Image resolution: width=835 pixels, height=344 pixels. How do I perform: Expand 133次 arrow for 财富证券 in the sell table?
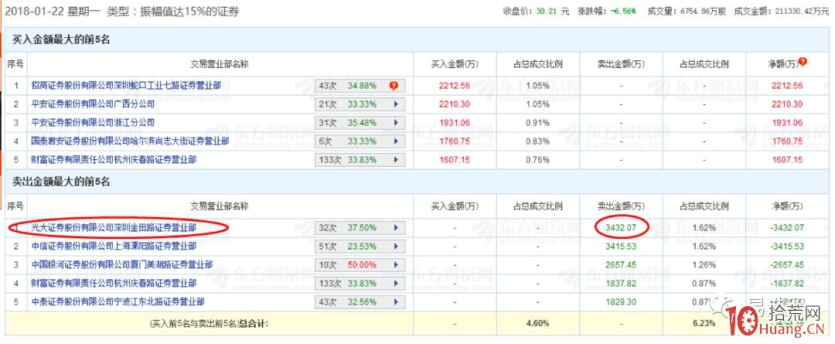(x=396, y=283)
